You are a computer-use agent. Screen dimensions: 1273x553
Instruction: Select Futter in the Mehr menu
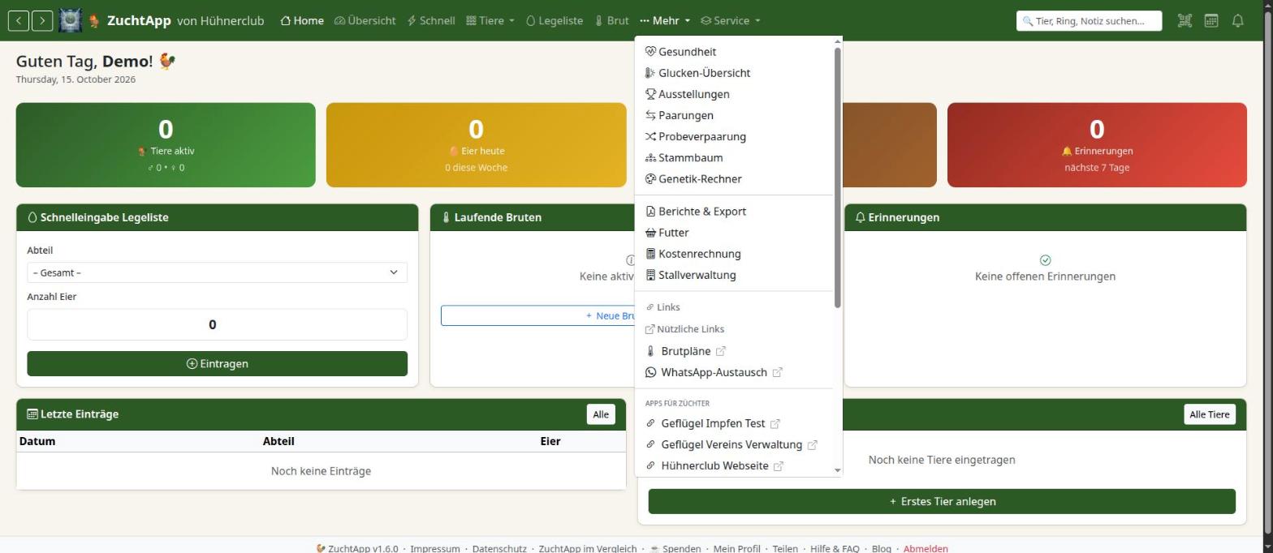coord(735,232)
